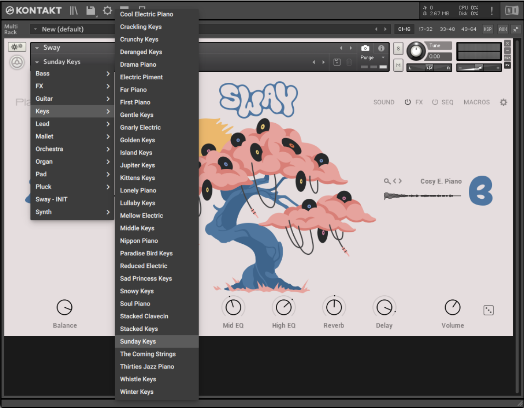This screenshot has height=408, width=524.
Task: Mute the Sunday Keys instrument with the M button
Action: pos(398,65)
